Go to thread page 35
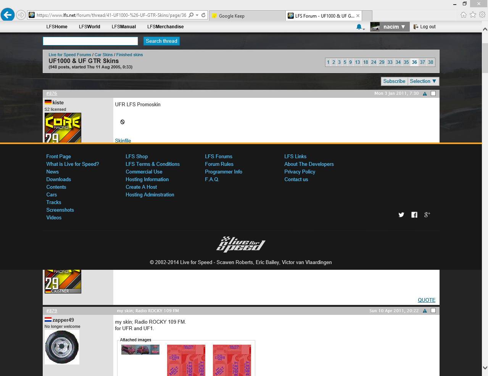Screen dimensions: 488x376 coord(406,62)
